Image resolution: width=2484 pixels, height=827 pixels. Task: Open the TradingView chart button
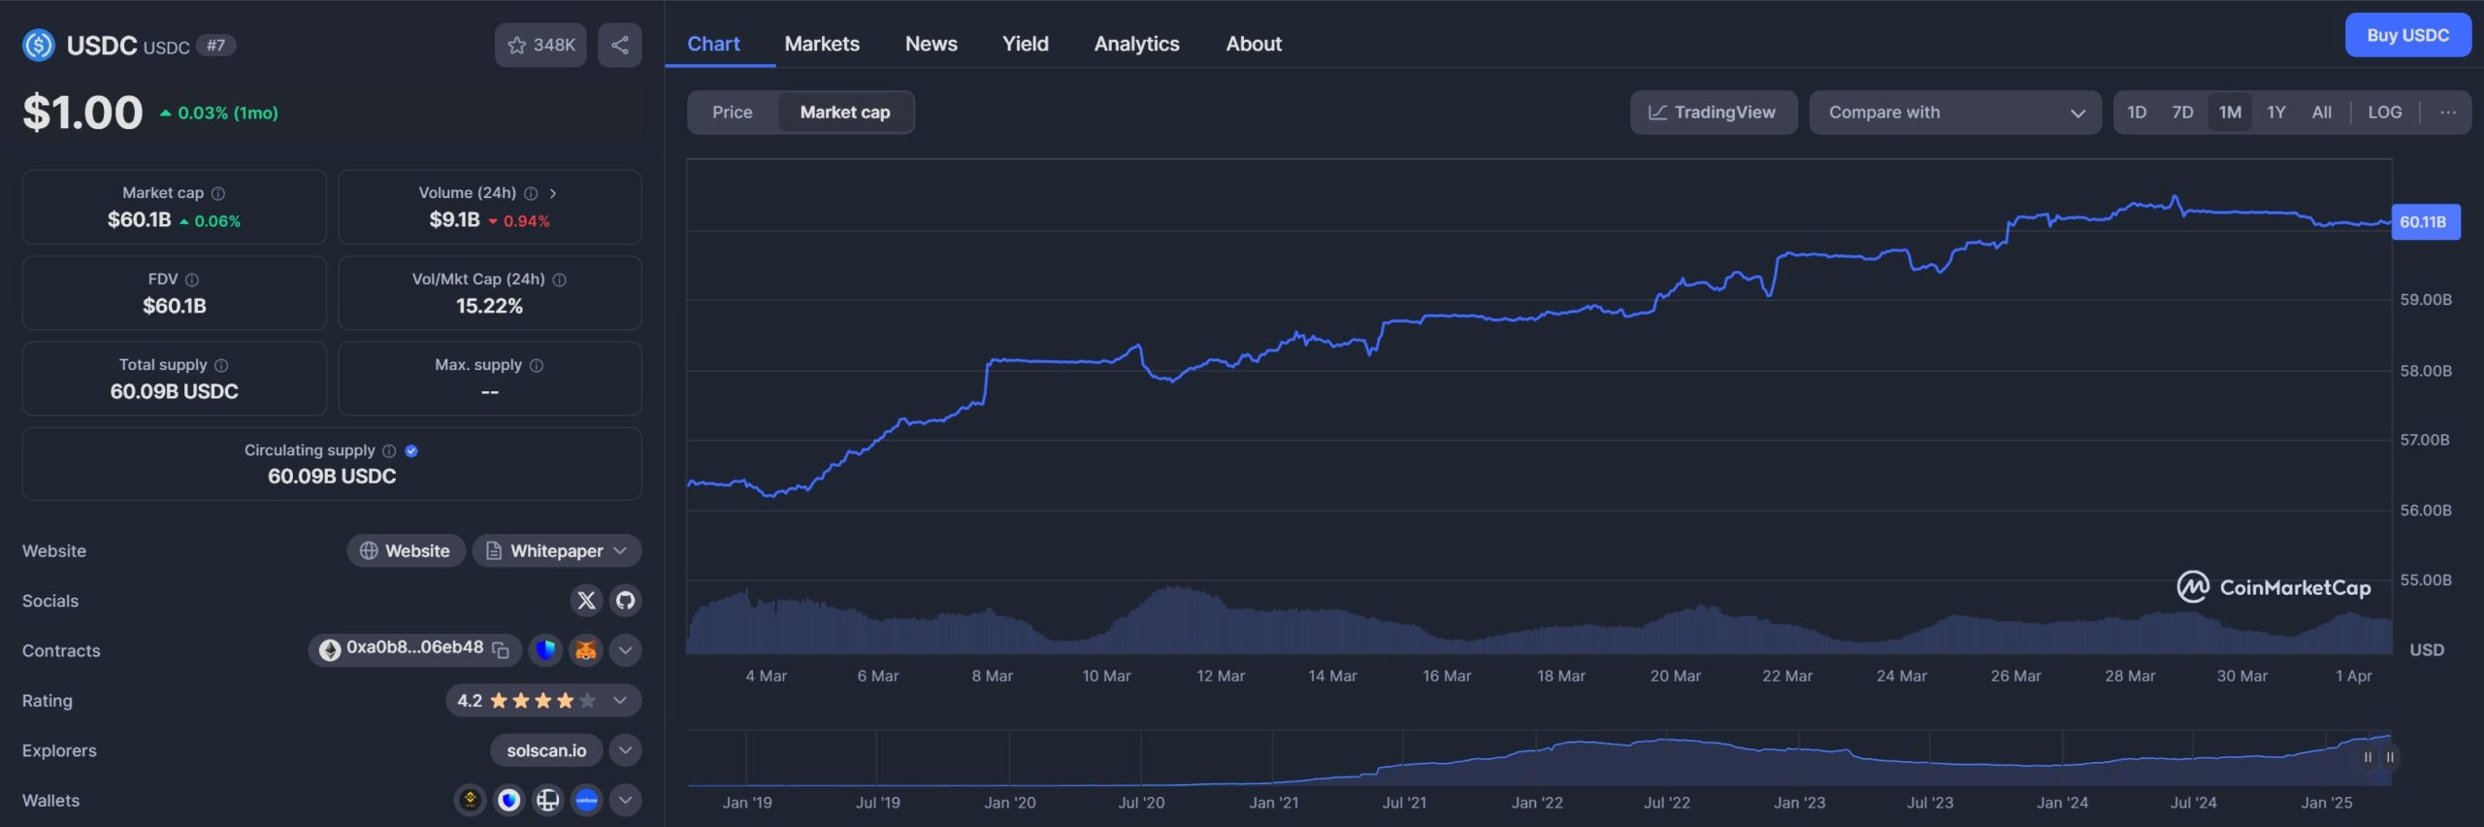pyautogui.click(x=1714, y=113)
